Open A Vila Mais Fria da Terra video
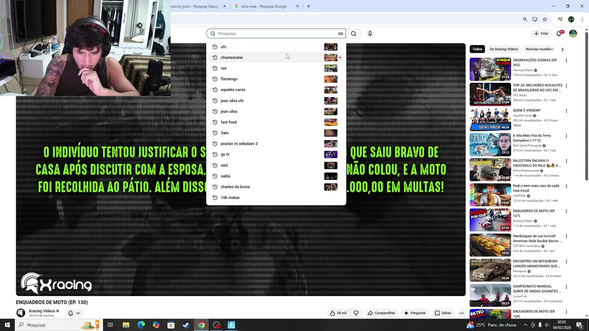This screenshot has height=331, width=589. click(490, 144)
